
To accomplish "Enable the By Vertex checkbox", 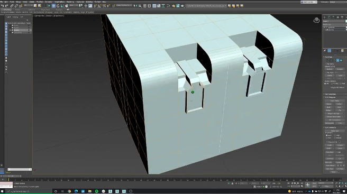I will 326,64.
